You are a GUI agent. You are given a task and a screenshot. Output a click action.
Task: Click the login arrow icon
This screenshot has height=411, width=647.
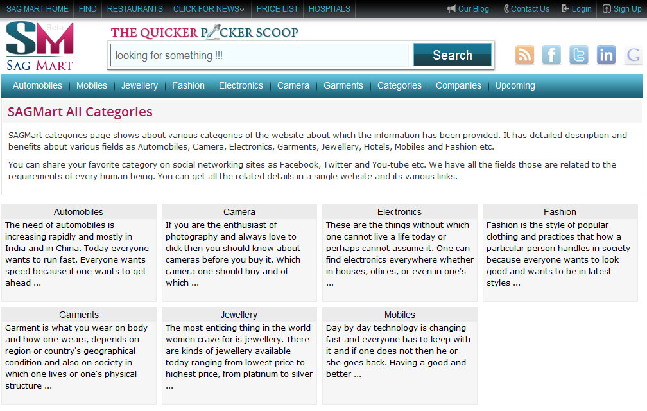click(x=565, y=8)
